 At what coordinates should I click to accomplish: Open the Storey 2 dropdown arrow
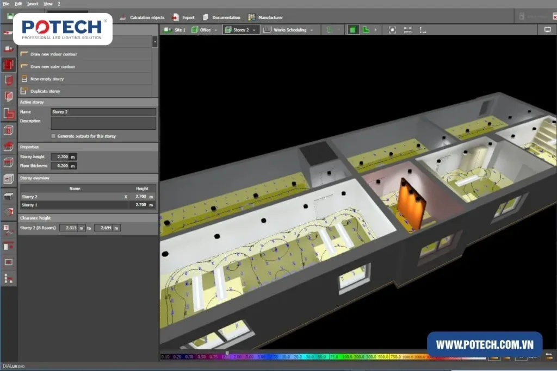(254, 30)
